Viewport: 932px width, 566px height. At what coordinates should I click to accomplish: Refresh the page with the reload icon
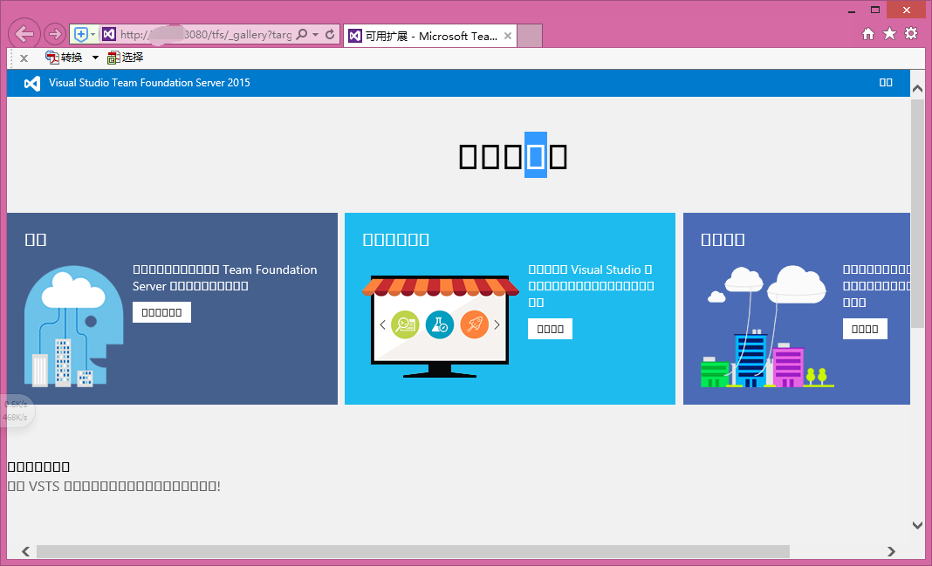331,34
